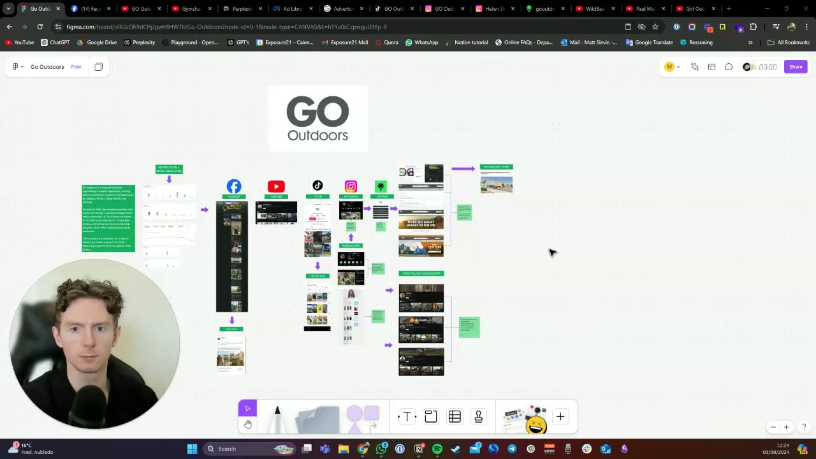Go back in browser history
Viewport: 816px width, 459px height.
tap(10, 27)
